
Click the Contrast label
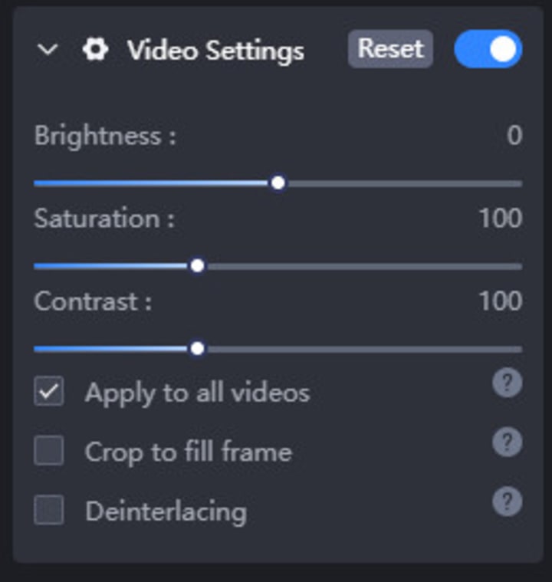[x=93, y=301]
